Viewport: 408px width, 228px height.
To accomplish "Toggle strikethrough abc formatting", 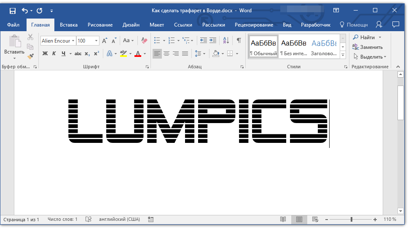I will click(x=78, y=54).
